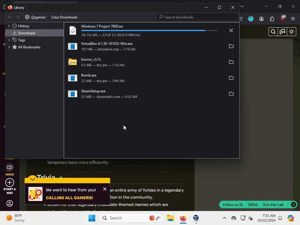
Task: Dismiss the green social links bar
Action: pyautogui.click(x=293, y=205)
